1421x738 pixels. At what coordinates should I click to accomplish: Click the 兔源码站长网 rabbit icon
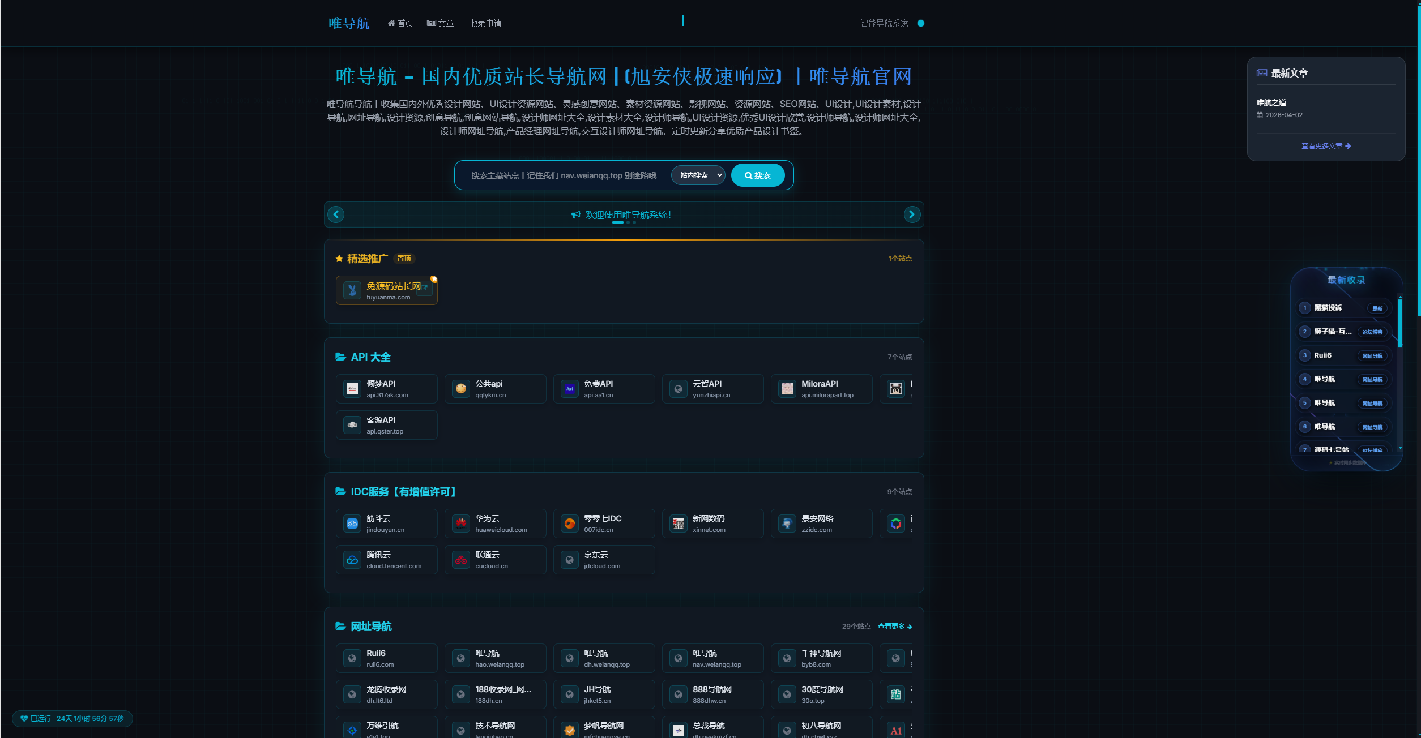352,290
